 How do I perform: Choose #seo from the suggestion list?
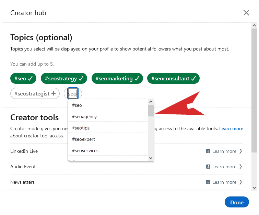click(x=108, y=105)
